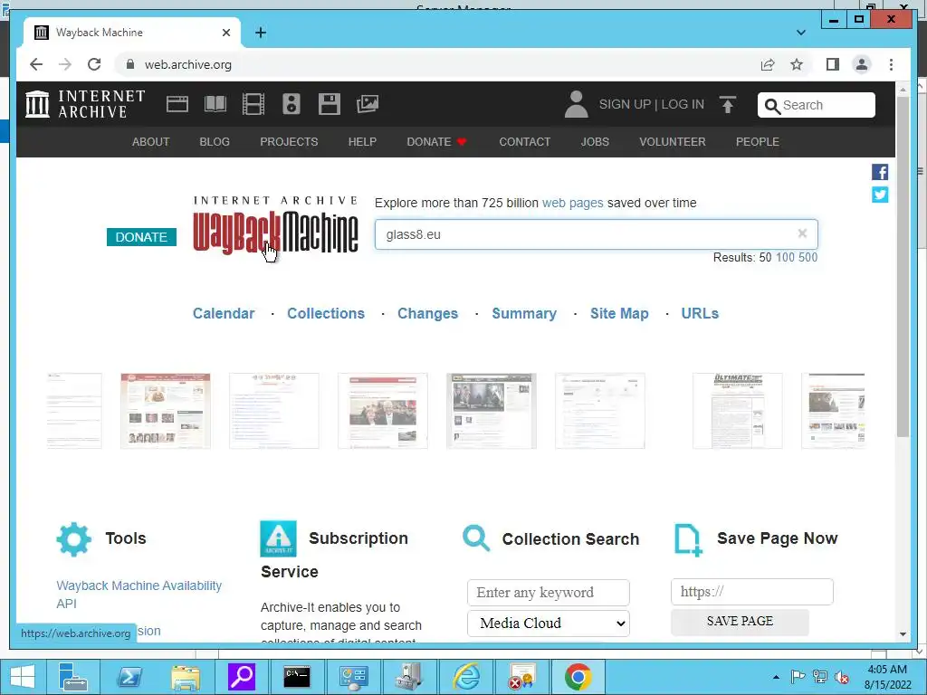Open the BLOG menu item

(x=215, y=142)
